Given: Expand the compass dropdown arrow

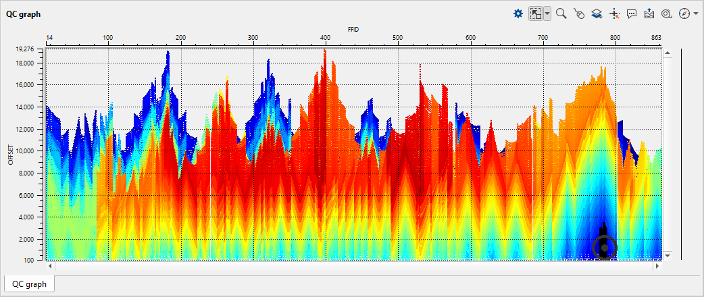Looking at the screenshot, I should coord(696,13).
